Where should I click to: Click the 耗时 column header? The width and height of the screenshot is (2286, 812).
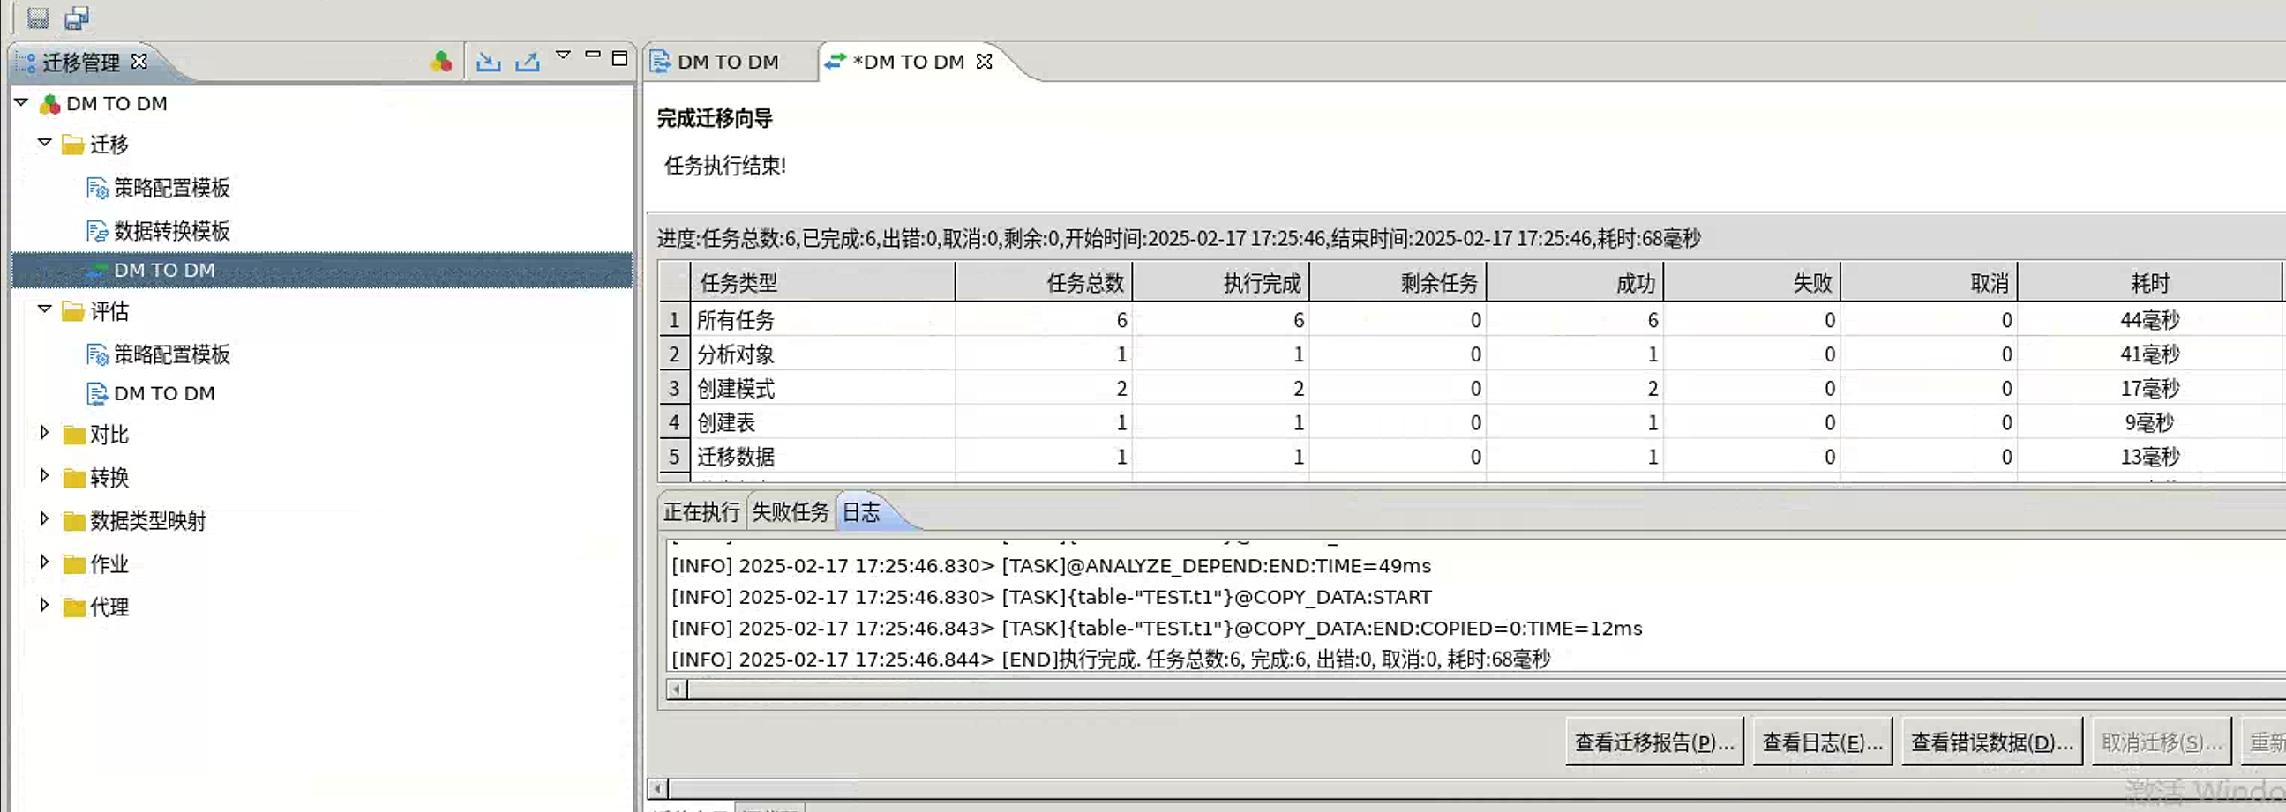click(2149, 283)
